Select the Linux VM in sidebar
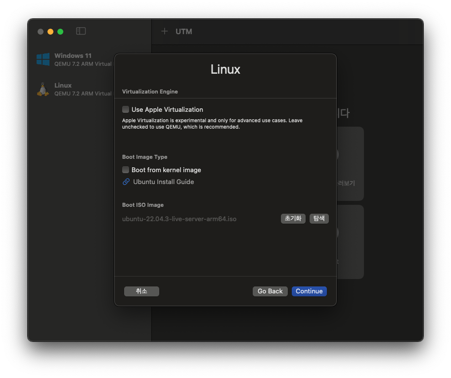 click(74, 89)
